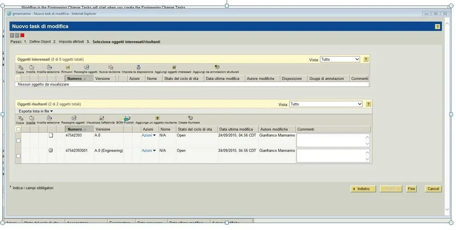Click Imposta la disposizione icon
This screenshot has width=456, height=230.
138,67
